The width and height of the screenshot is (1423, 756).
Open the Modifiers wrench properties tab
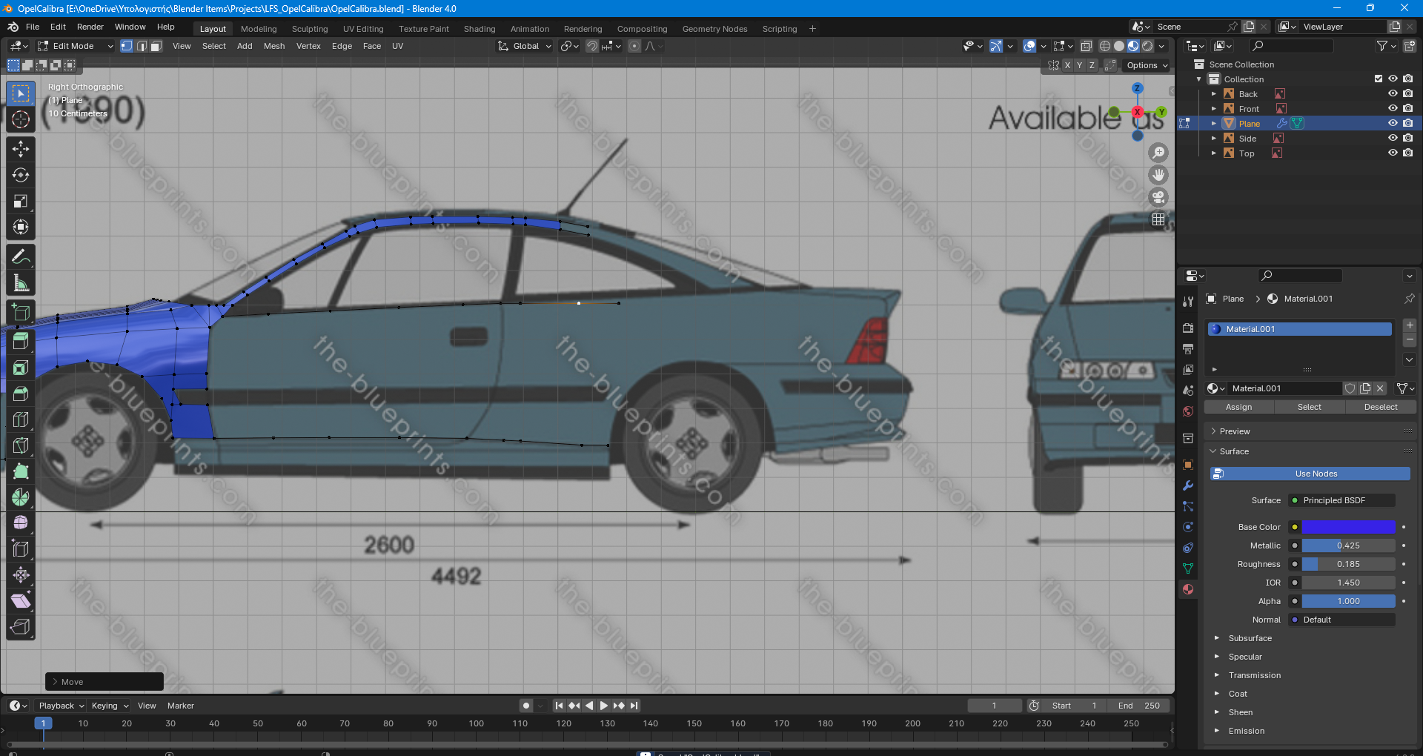pos(1188,486)
